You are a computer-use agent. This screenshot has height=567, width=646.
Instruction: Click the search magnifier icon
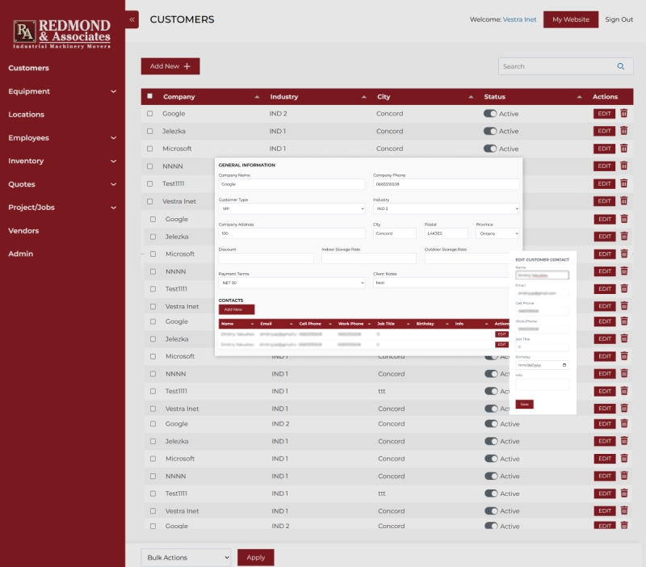[x=620, y=66]
